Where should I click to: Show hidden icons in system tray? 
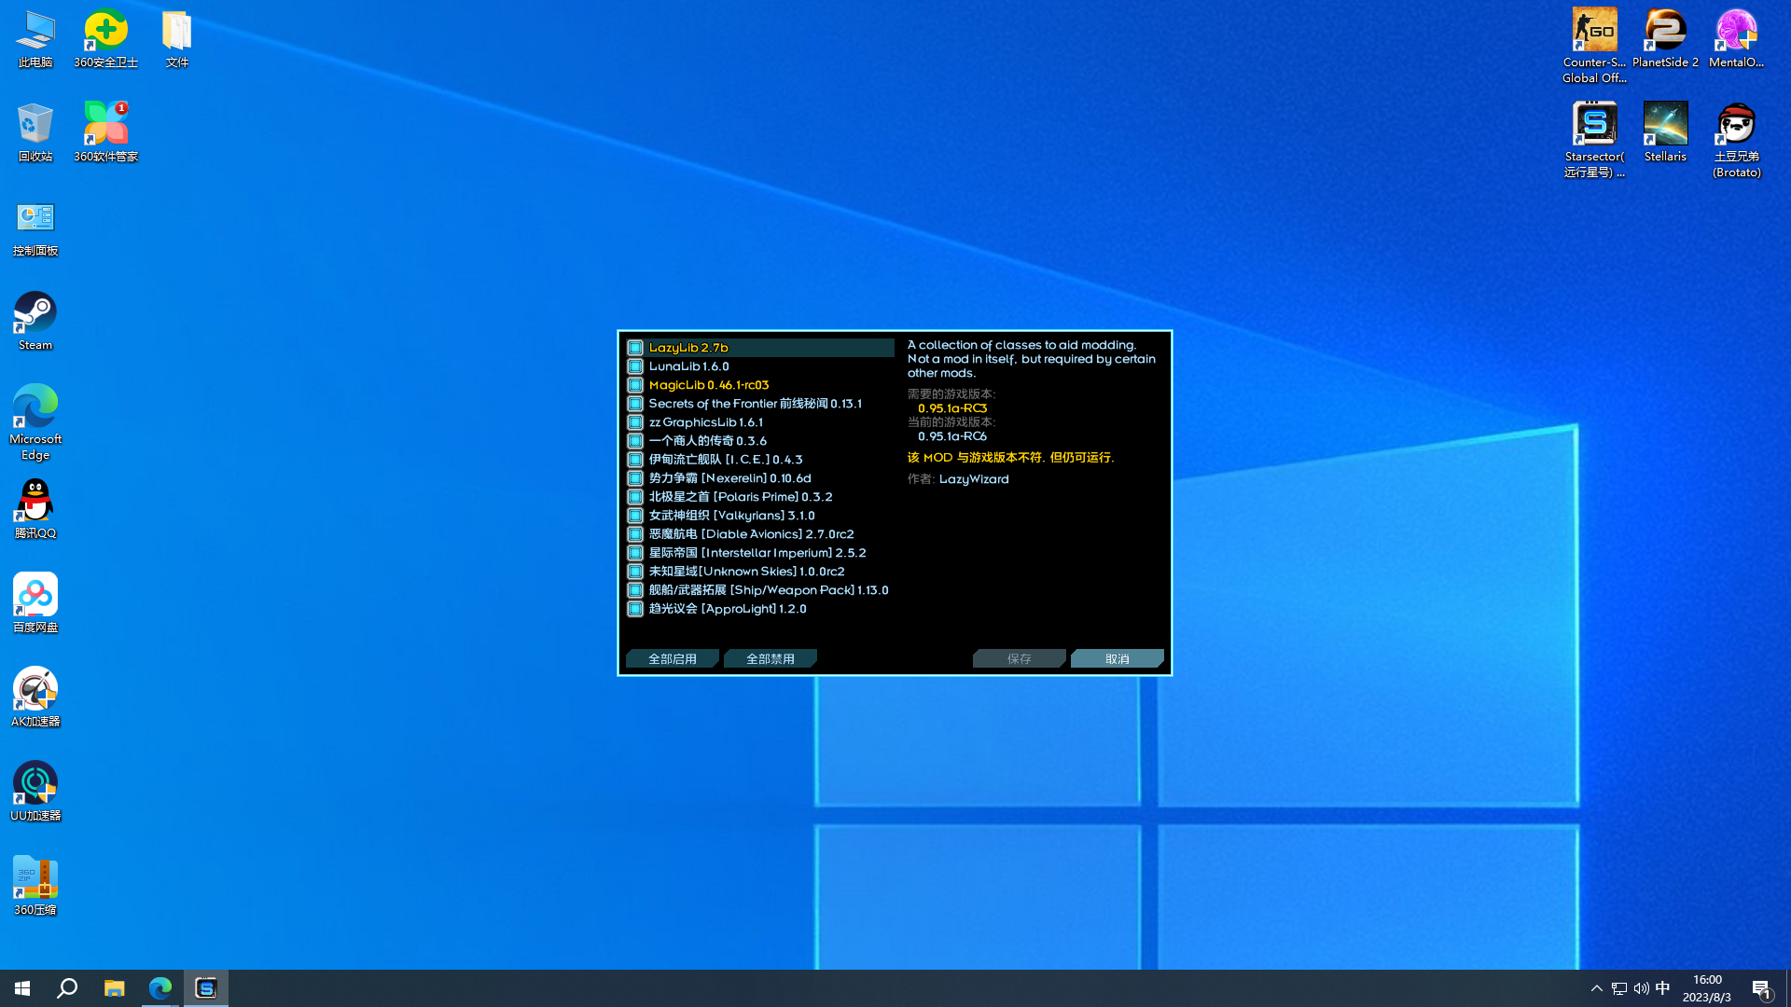click(1596, 988)
